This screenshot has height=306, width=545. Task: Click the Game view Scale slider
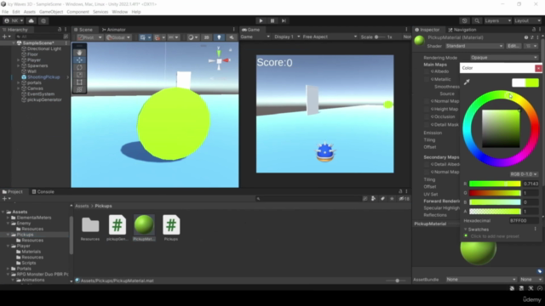click(x=380, y=37)
